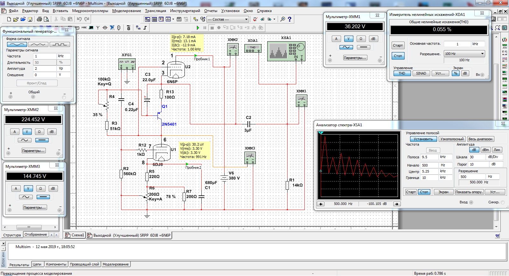
Task: Click Весь диапазон in the spectrum analyzer
Action: [x=480, y=139]
